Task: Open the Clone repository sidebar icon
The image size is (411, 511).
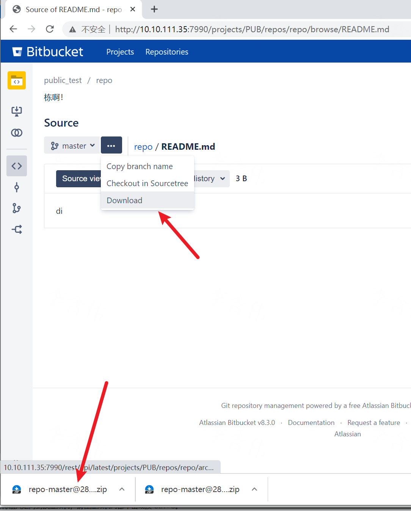Action: click(x=17, y=111)
